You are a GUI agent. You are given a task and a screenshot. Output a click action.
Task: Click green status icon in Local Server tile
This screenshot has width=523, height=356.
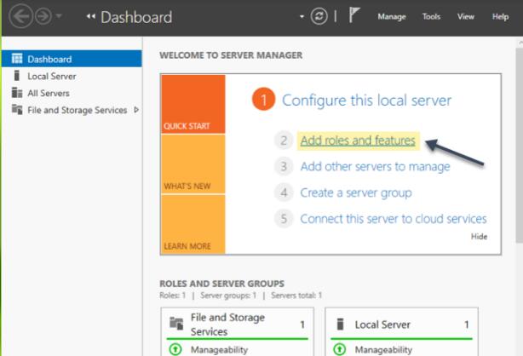point(339,349)
